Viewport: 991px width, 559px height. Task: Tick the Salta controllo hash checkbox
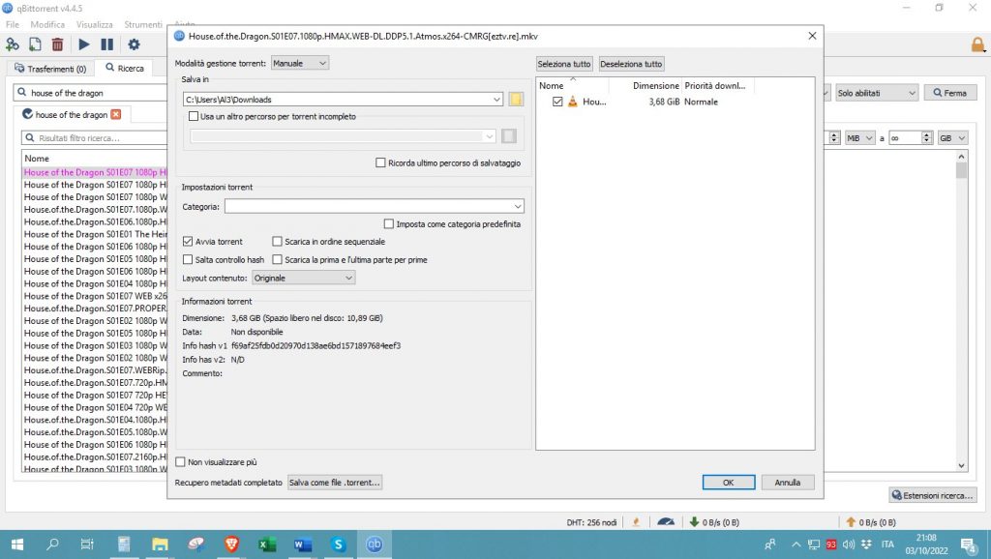pyautogui.click(x=189, y=260)
